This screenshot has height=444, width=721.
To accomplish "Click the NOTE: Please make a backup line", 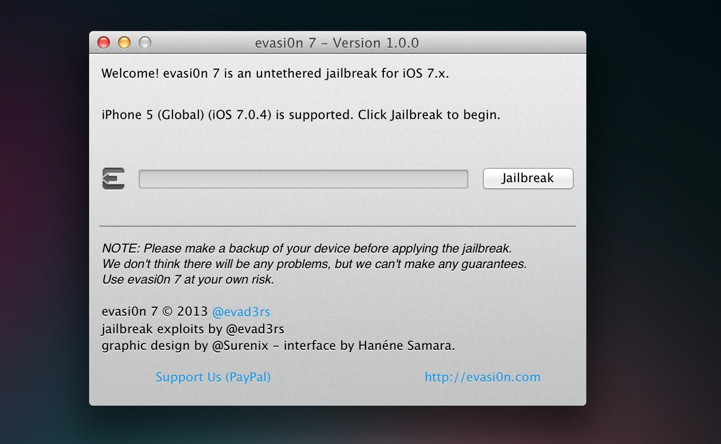I will (307, 248).
